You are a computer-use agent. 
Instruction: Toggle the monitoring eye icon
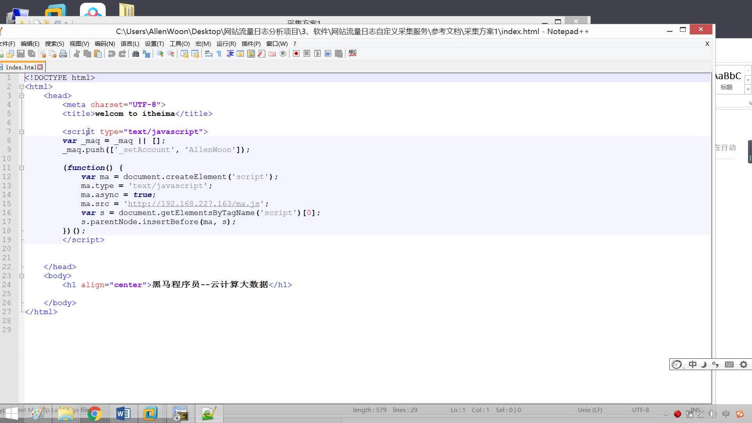pos(283,54)
